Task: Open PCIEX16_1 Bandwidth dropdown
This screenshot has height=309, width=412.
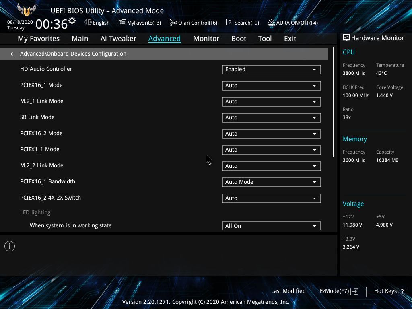Action: [x=272, y=182]
